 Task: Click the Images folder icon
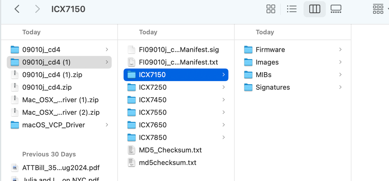248,62
